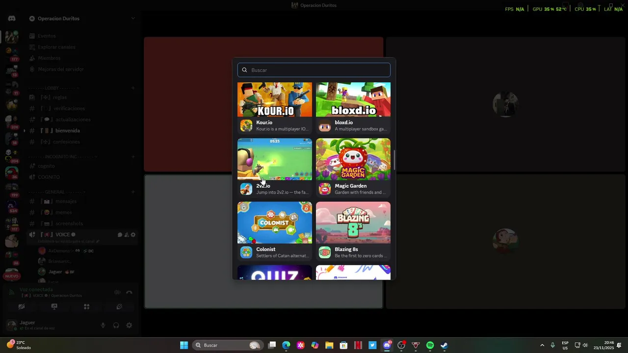
Task: Select the bienvenida channel
Action: pyautogui.click(x=81, y=131)
